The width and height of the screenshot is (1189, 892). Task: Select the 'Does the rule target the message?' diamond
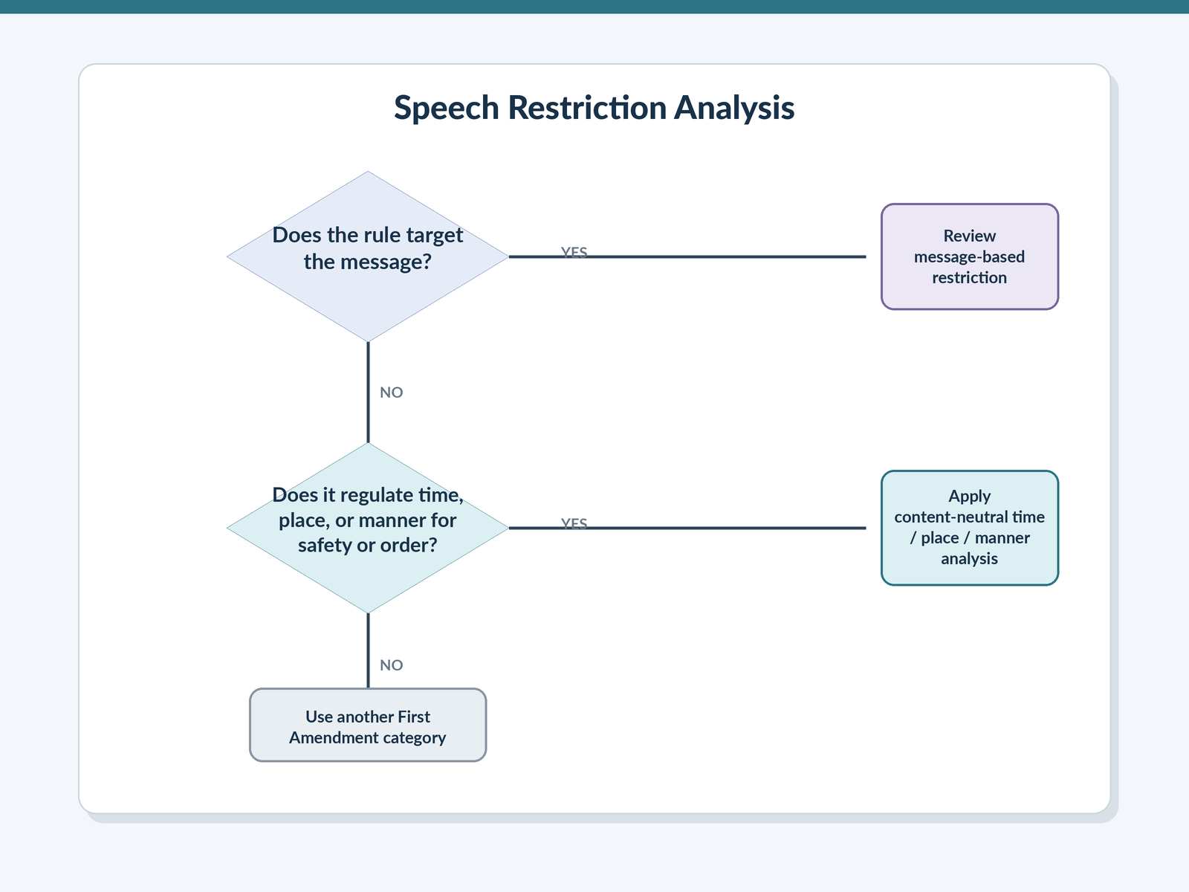pyautogui.click(x=368, y=256)
